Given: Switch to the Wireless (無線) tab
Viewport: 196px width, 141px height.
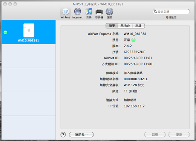Looking at the screenshot, I should 138,26.
